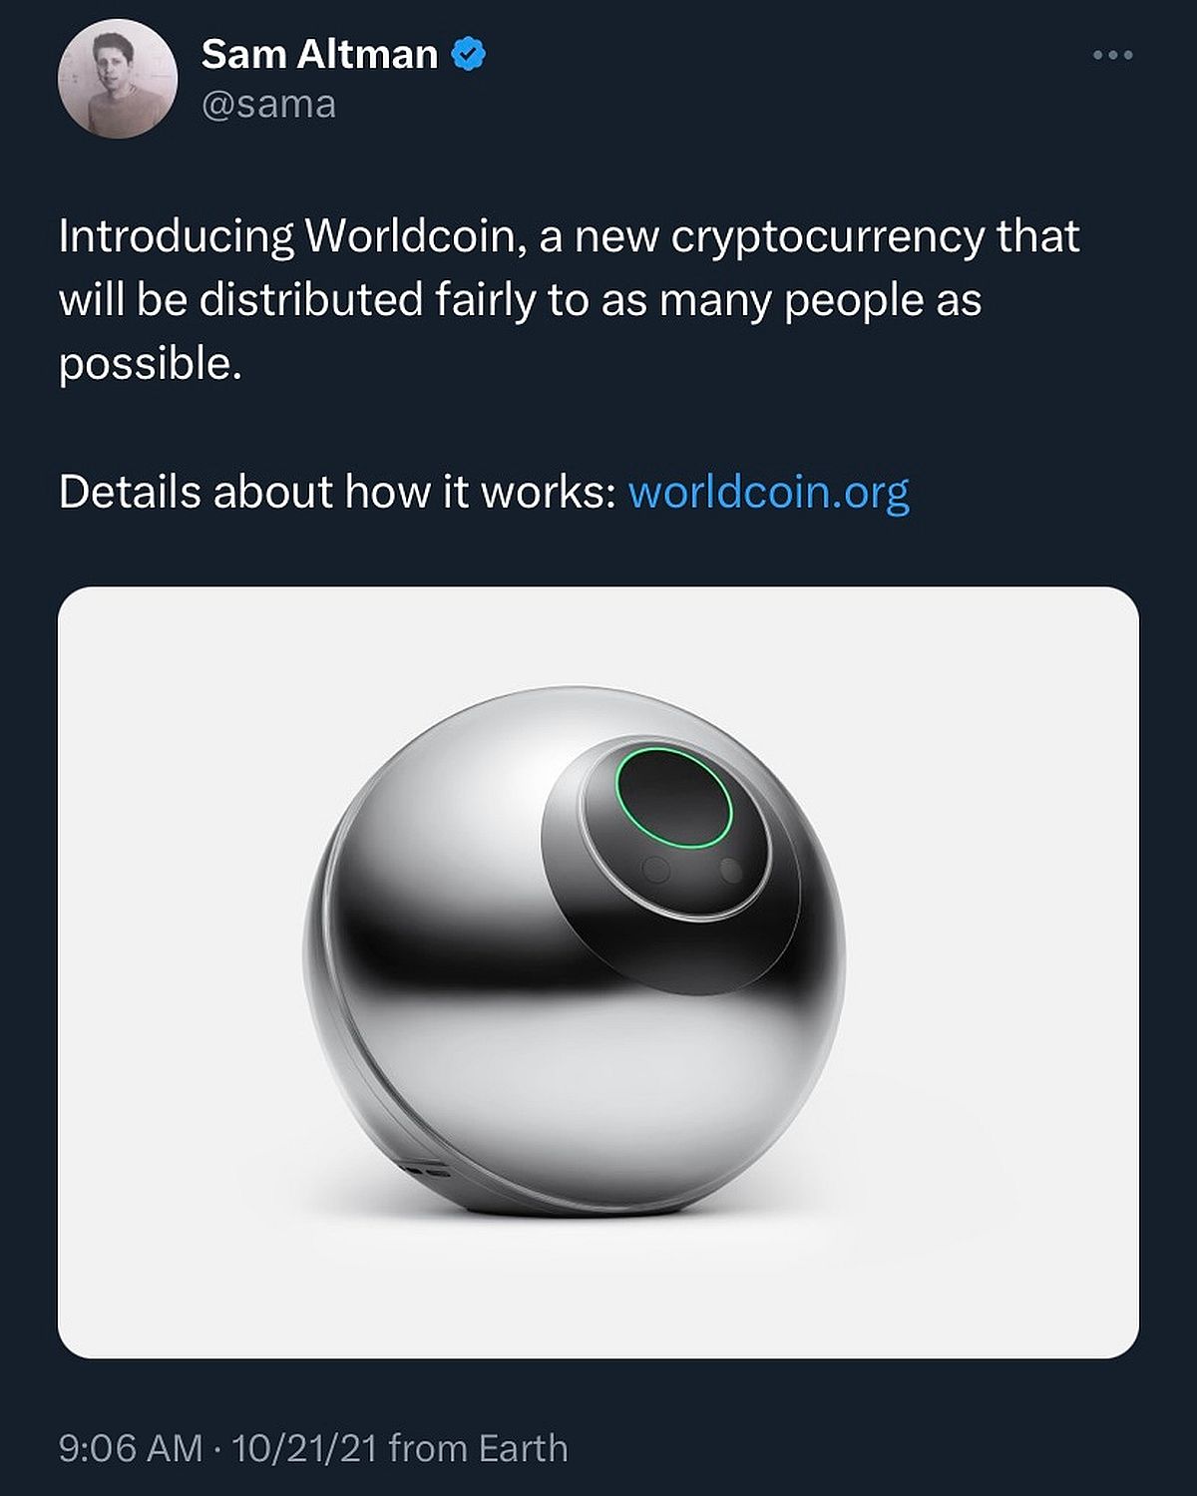Click the 9:06 AM timestamp
This screenshot has height=1496, width=1197.
click(x=130, y=1448)
